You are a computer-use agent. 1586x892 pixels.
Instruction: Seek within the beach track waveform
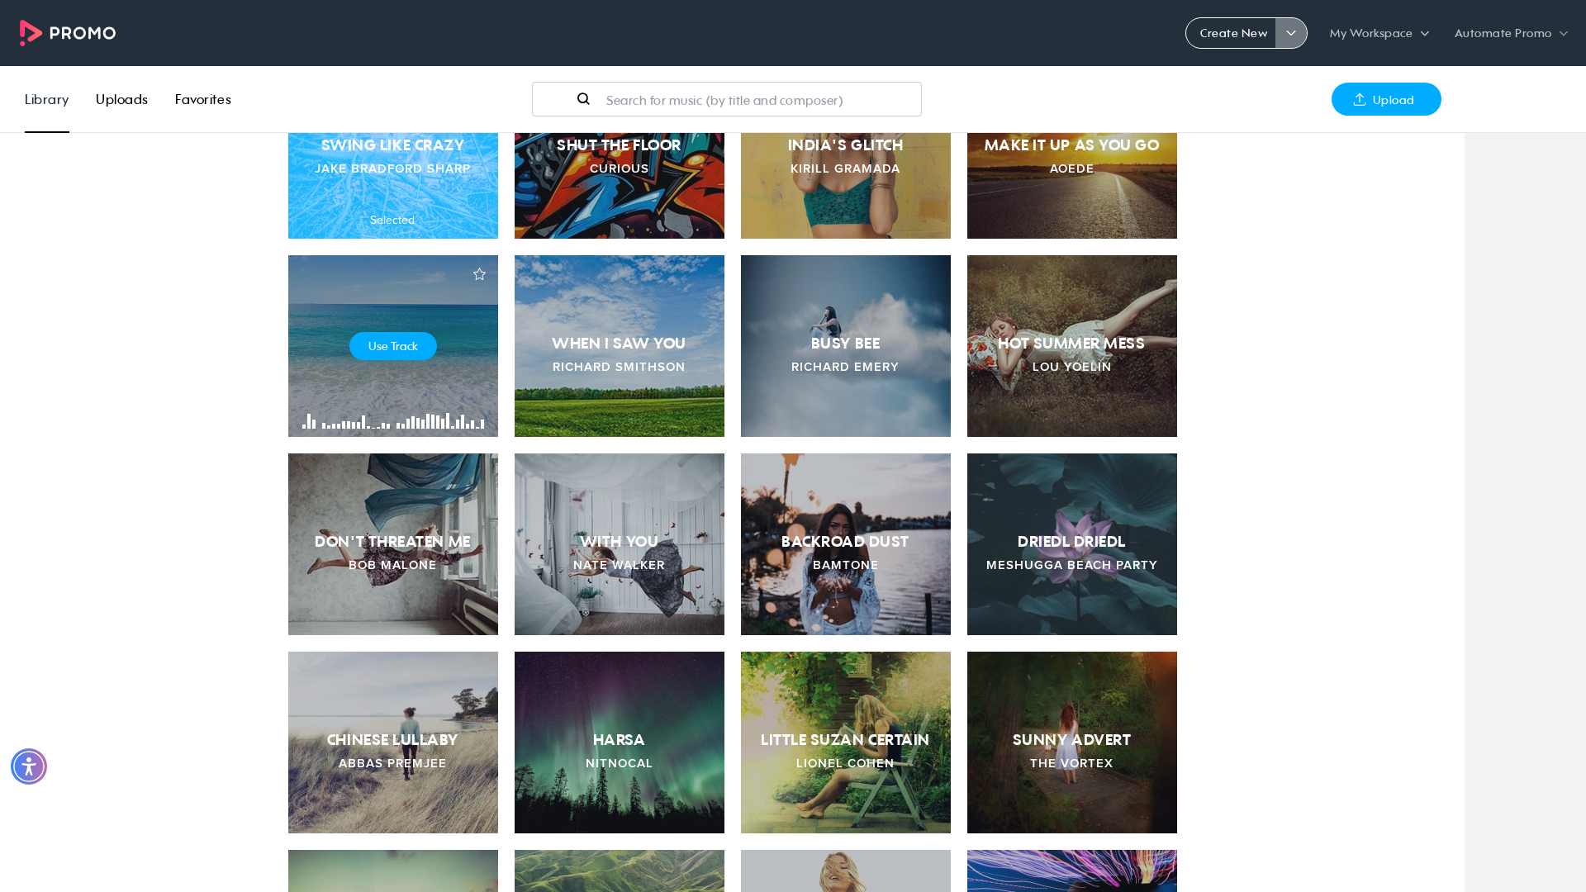(x=393, y=420)
